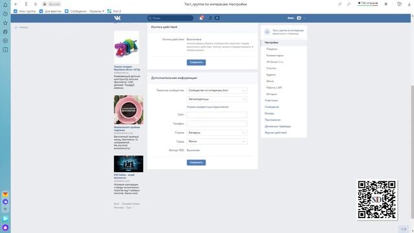Open the first sub-item below 'Настройки'
The image size is (414, 233).
[272, 49]
